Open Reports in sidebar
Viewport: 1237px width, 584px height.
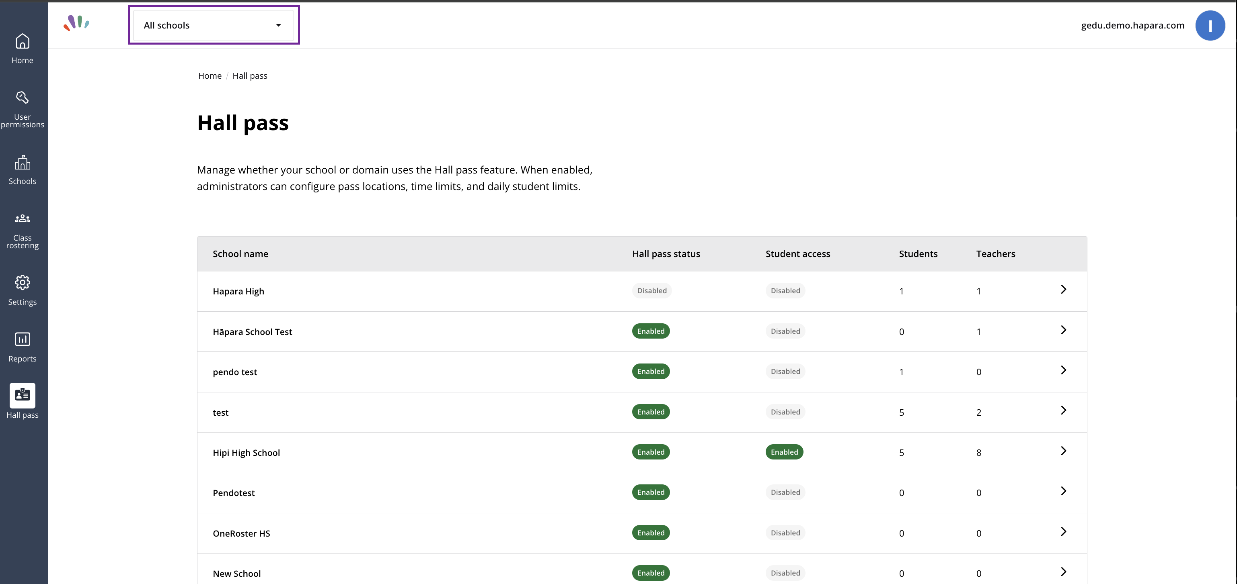click(22, 347)
